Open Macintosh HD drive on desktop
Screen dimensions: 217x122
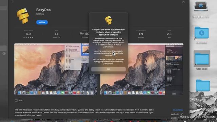click(x=201, y=6)
